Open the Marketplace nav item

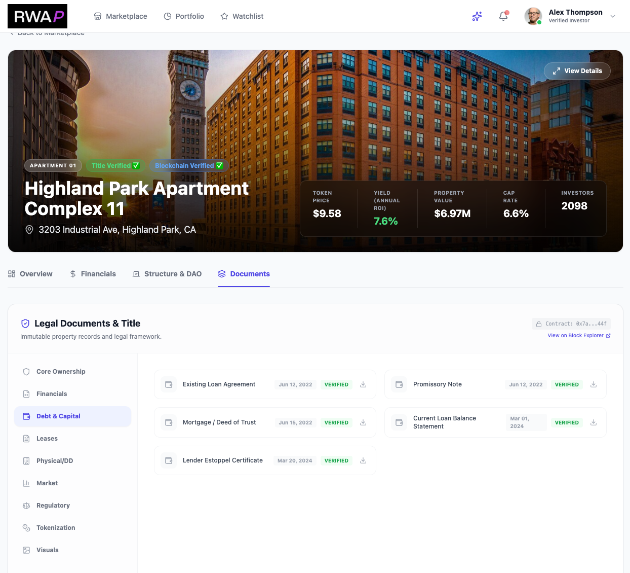[121, 16]
